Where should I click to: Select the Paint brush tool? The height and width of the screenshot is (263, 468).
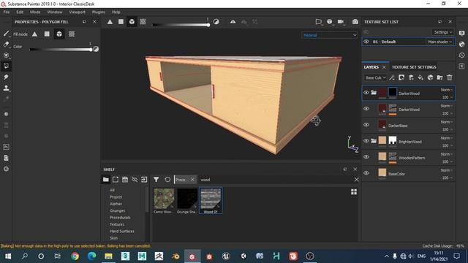[x=6, y=34]
